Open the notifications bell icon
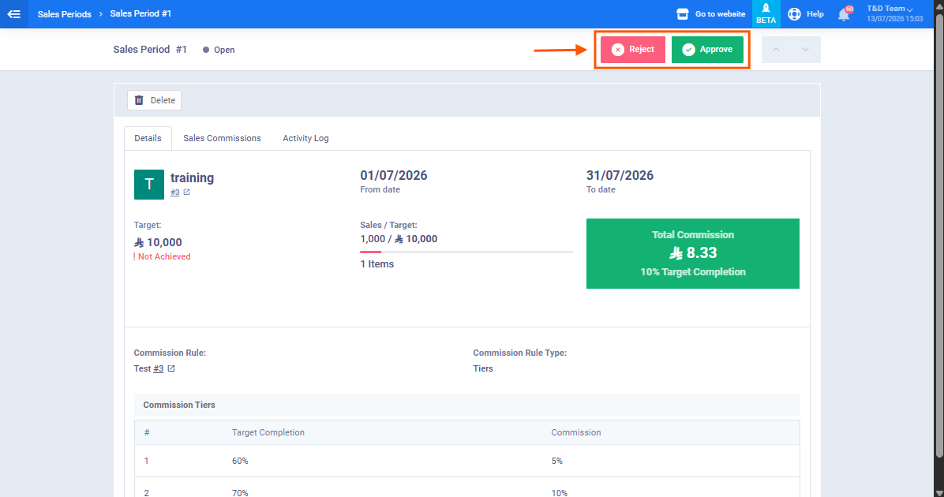Viewport: 944px width, 497px height. (844, 14)
